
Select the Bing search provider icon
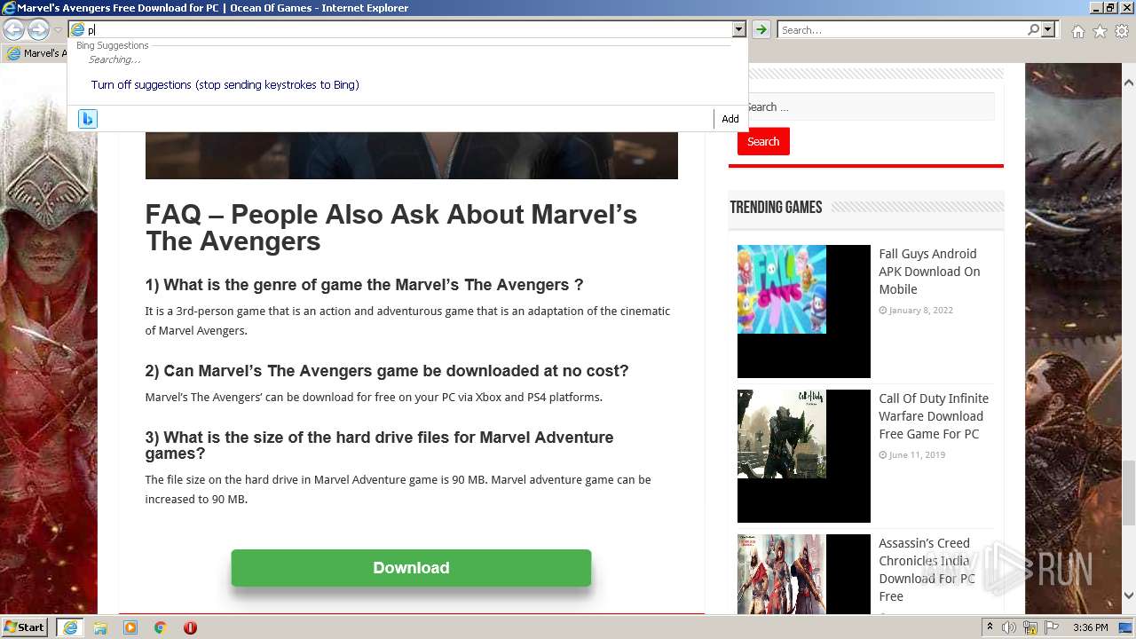pyautogui.click(x=87, y=119)
